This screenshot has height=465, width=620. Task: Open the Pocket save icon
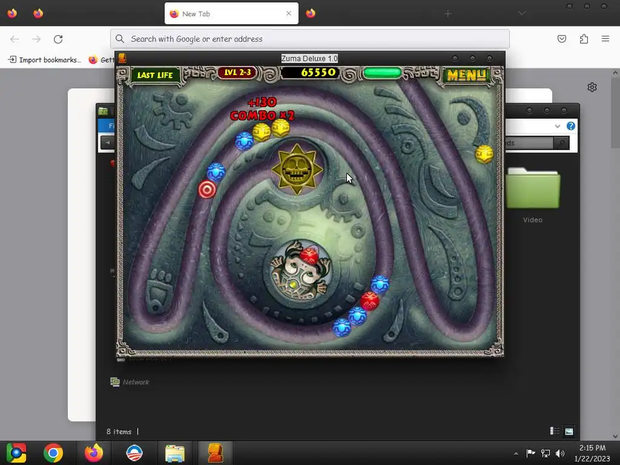[562, 39]
